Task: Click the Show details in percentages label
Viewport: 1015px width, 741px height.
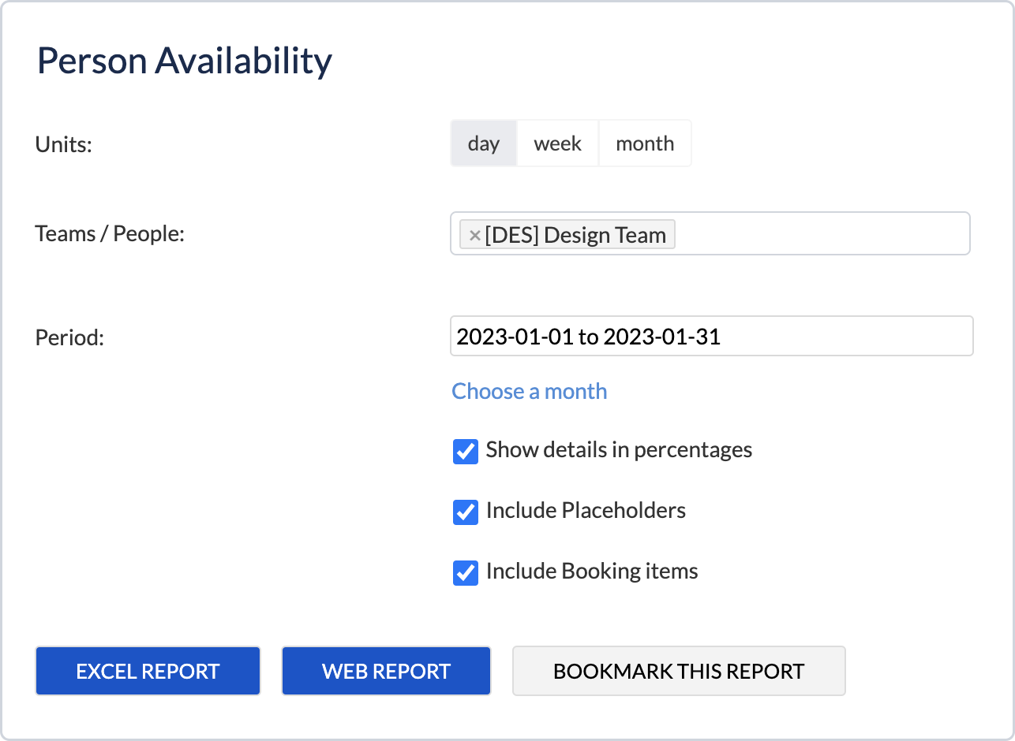Action: pos(619,450)
